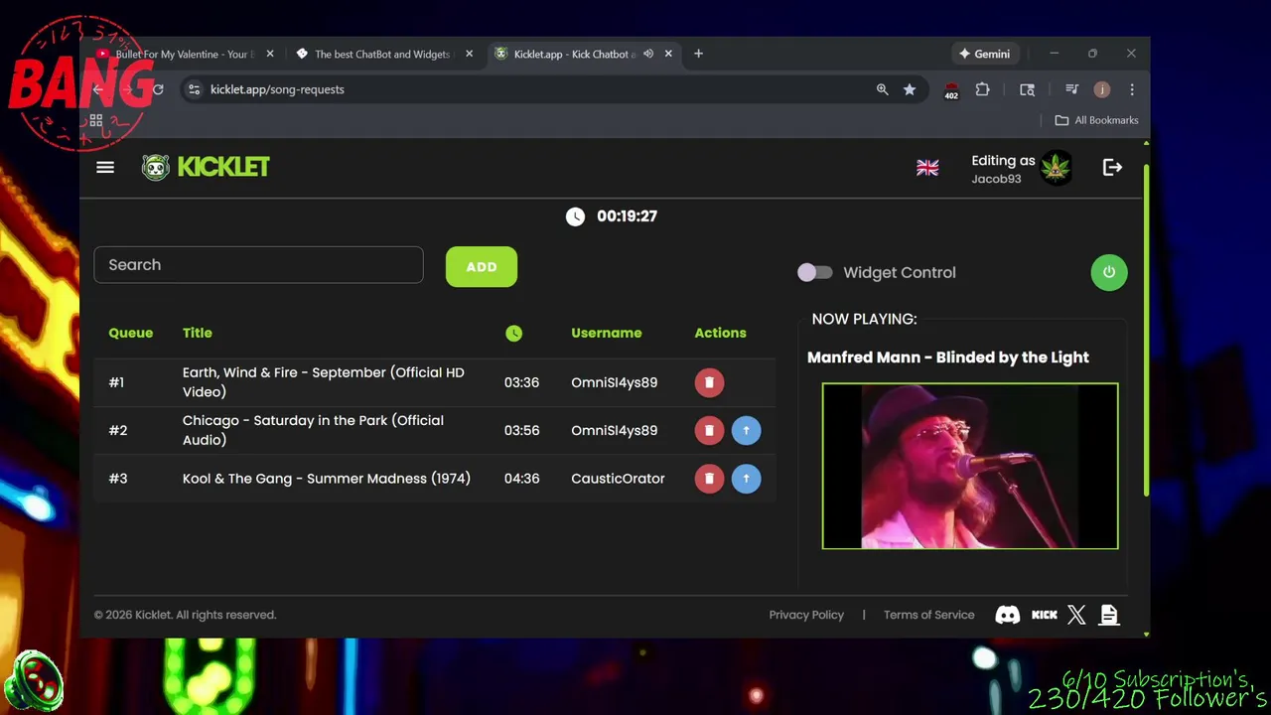Image resolution: width=1271 pixels, height=715 pixels.
Task: Click Manfred Mann - Blinded by the Light title
Action: coord(947,357)
